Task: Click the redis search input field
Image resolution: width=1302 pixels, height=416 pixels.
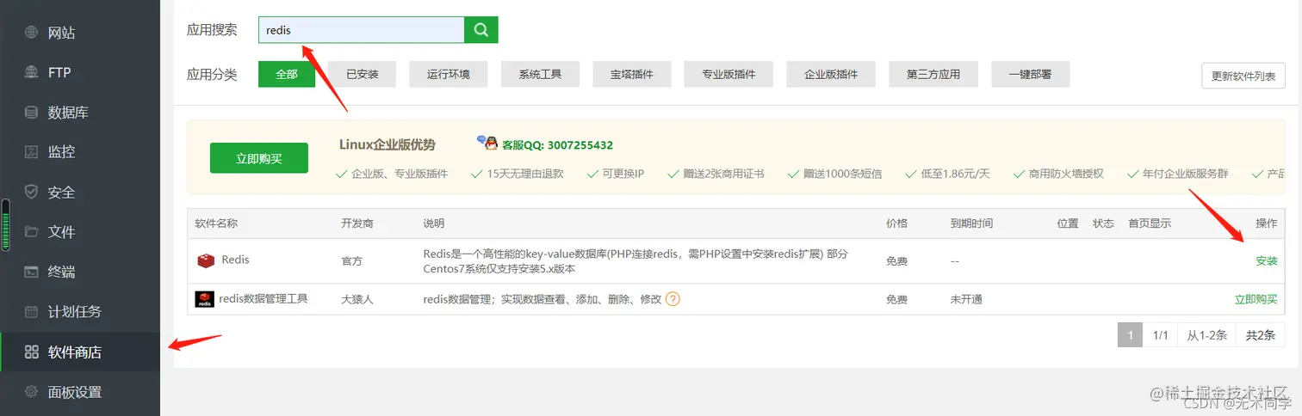Action: coord(362,30)
